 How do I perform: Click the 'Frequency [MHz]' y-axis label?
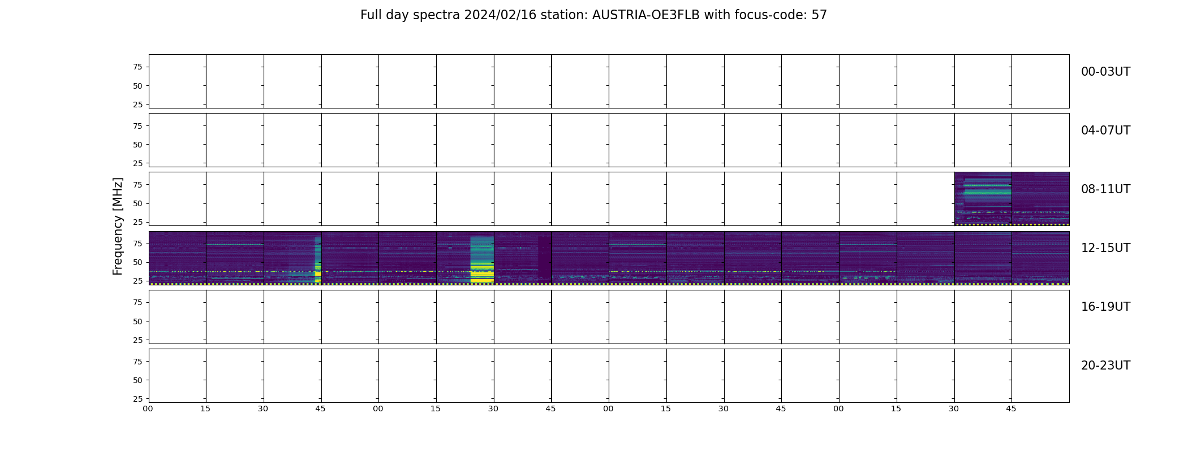[118, 226]
